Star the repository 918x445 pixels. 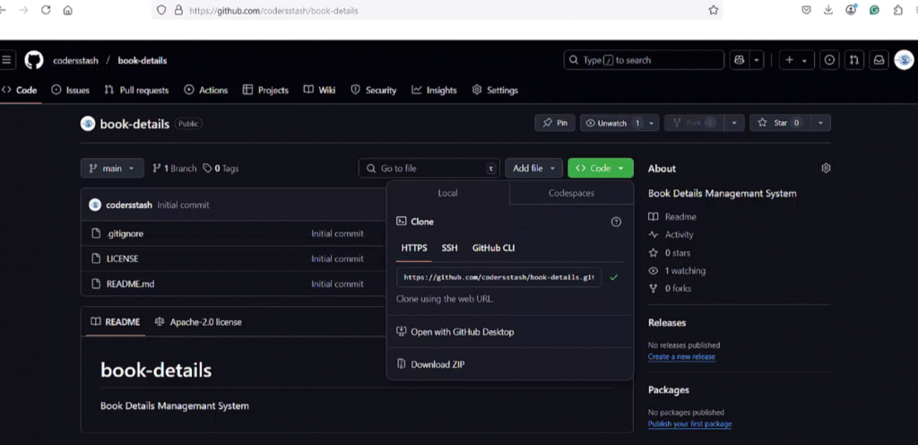coord(780,123)
